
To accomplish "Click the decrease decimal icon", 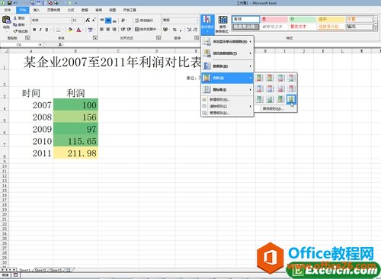I will click(195, 30).
